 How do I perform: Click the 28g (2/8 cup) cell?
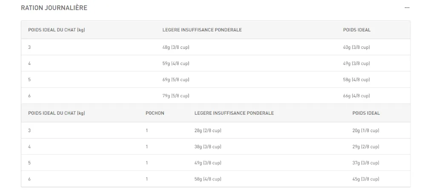208,130
